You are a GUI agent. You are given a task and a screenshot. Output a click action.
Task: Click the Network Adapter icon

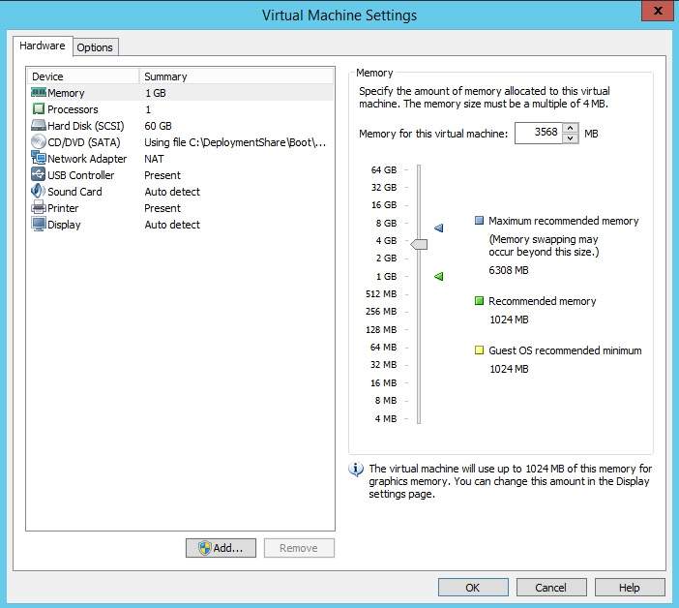39,159
